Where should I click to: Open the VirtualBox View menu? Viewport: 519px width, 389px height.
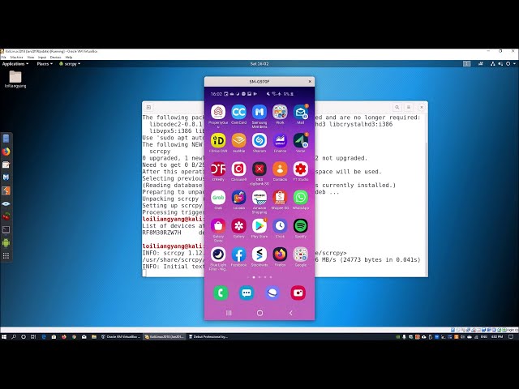(31, 58)
